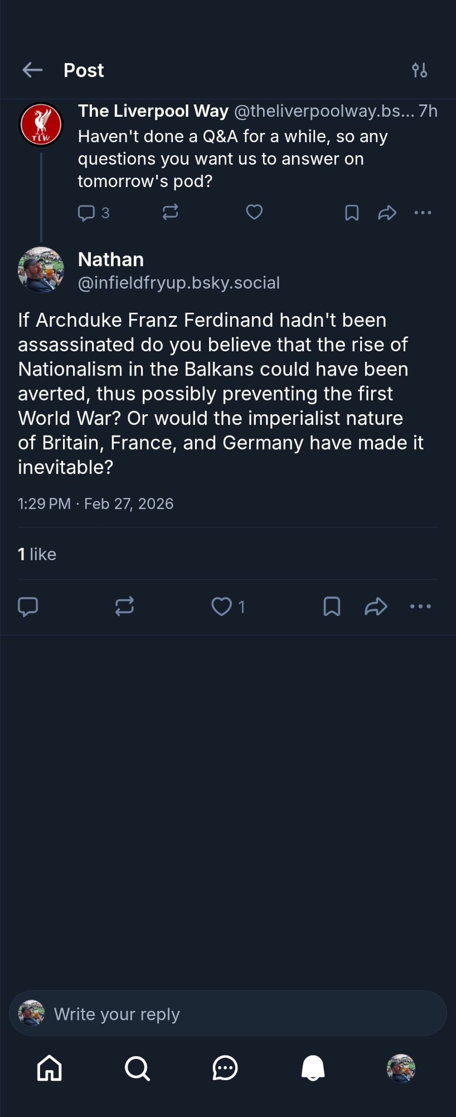Bookmark Nathan's post

(332, 607)
